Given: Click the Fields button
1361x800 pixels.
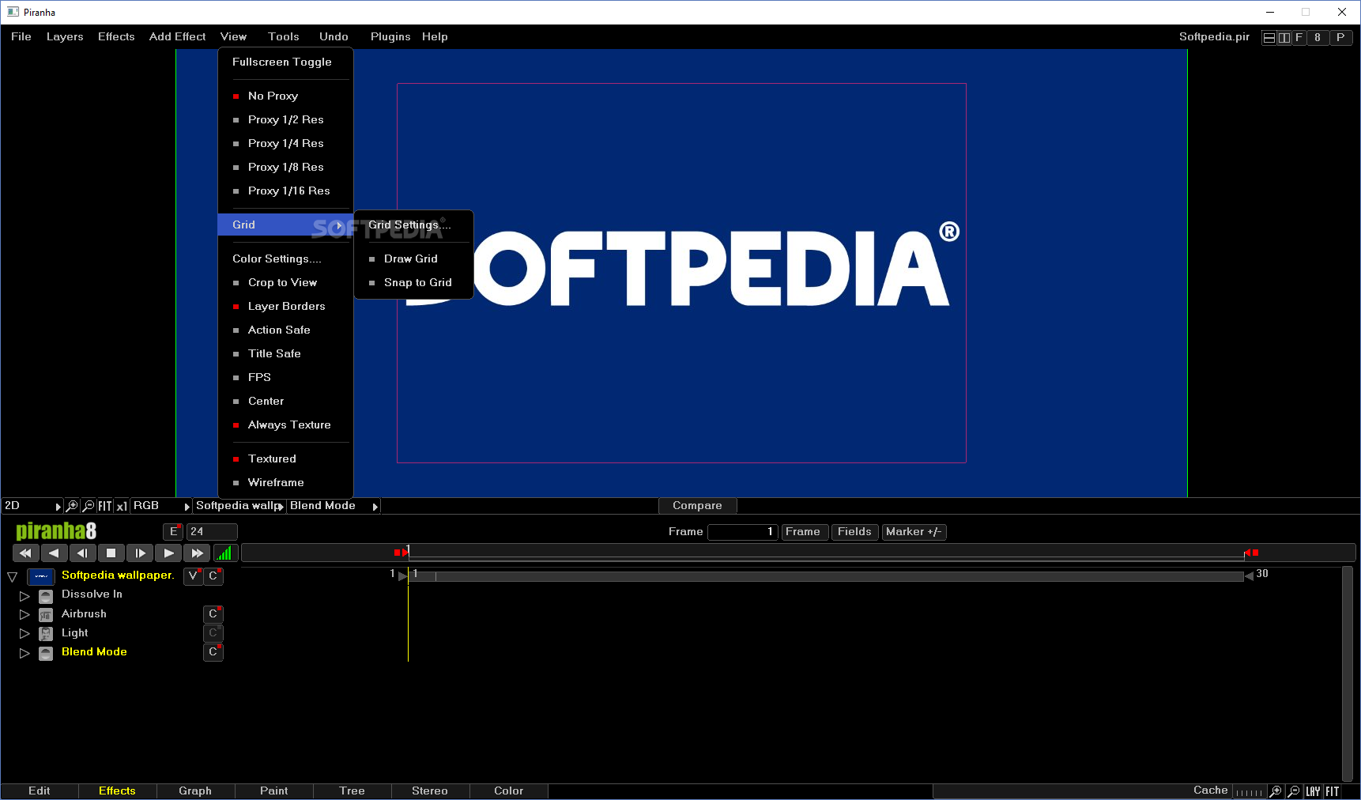Looking at the screenshot, I should click(854, 532).
